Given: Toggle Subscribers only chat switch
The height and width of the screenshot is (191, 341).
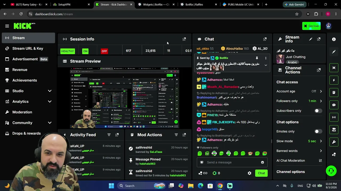Looking at the screenshot, I should 318,111.
